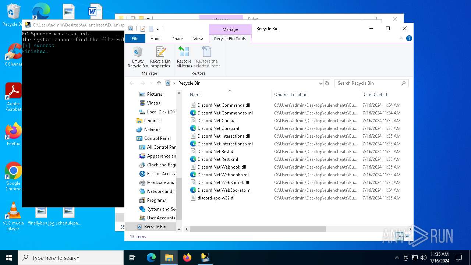471x265 pixels.
Task: Click the horizontal scrollbar in file list
Action: point(258,229)
